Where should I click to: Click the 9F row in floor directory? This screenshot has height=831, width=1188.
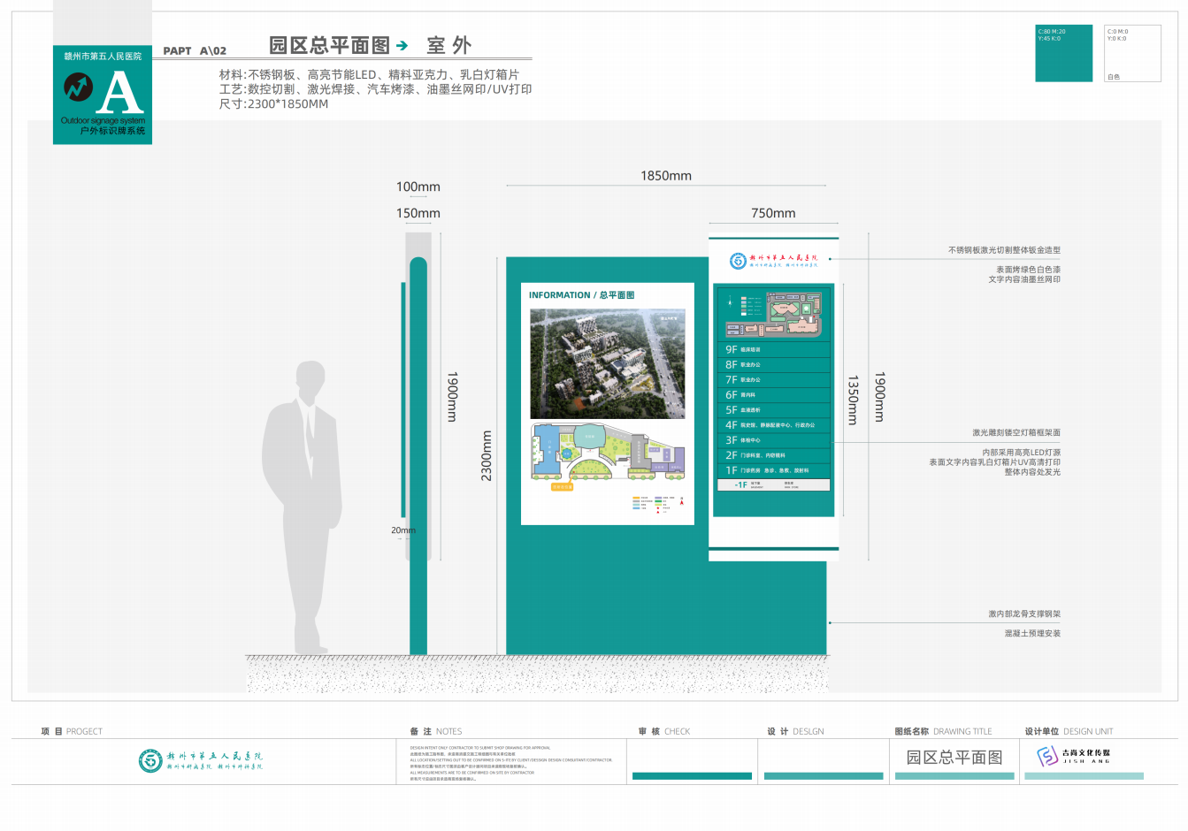coord(774,350)
